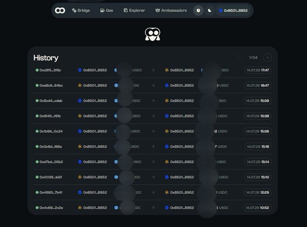Click green success icon for 0xa8c9...64bc
Viewport: 307px width, 227px height.
pyautogui.click(x=37, y=85)
